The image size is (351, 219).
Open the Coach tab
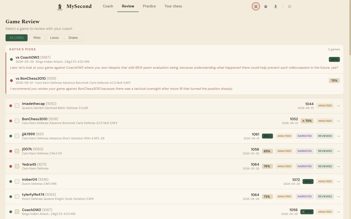pos(108,6)
